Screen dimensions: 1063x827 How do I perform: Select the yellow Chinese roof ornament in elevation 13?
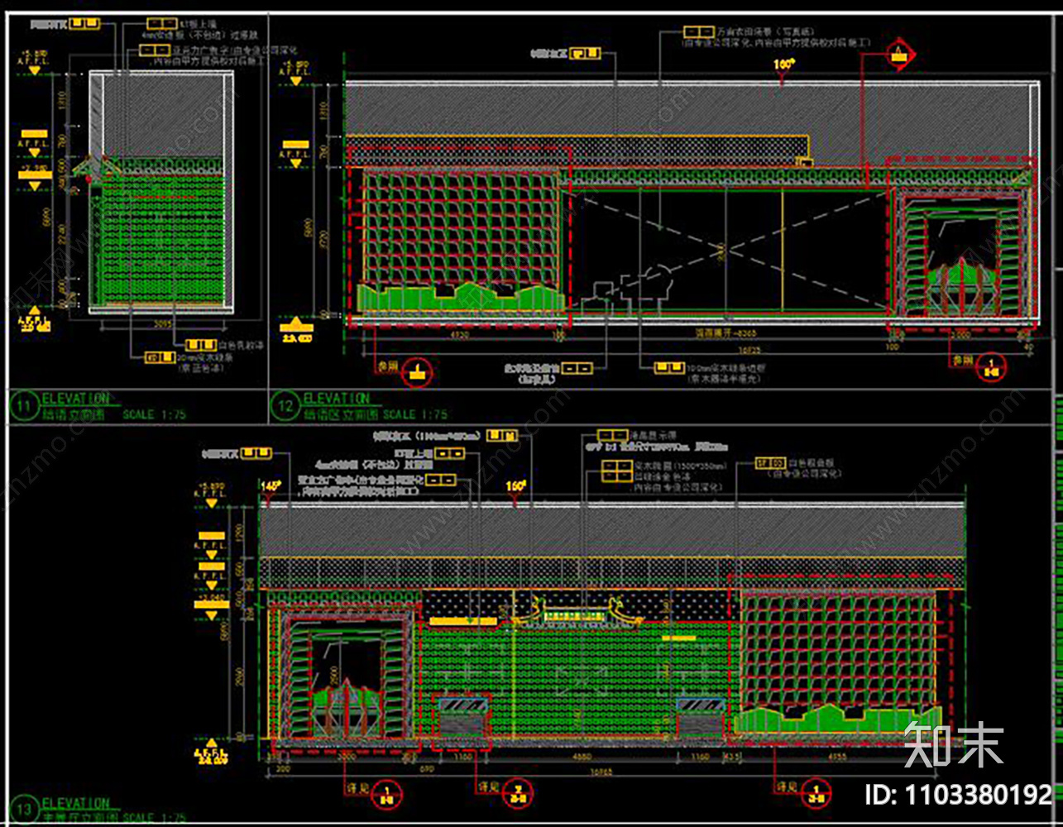tap(578, 613)
